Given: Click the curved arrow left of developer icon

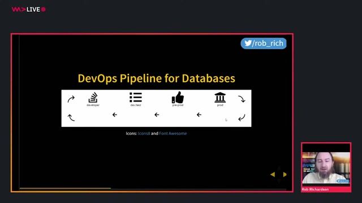Looking at the screenshot, I should click(x=71, y=99).
